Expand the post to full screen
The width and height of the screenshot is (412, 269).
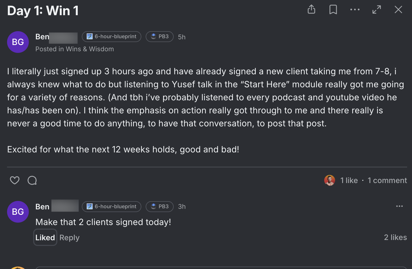377,9
